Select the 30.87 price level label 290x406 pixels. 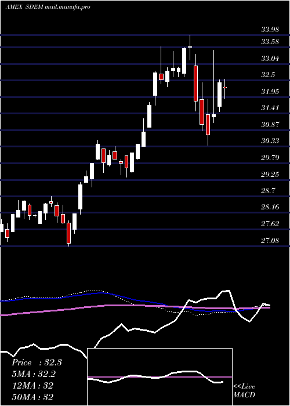[x=270, y=125]
